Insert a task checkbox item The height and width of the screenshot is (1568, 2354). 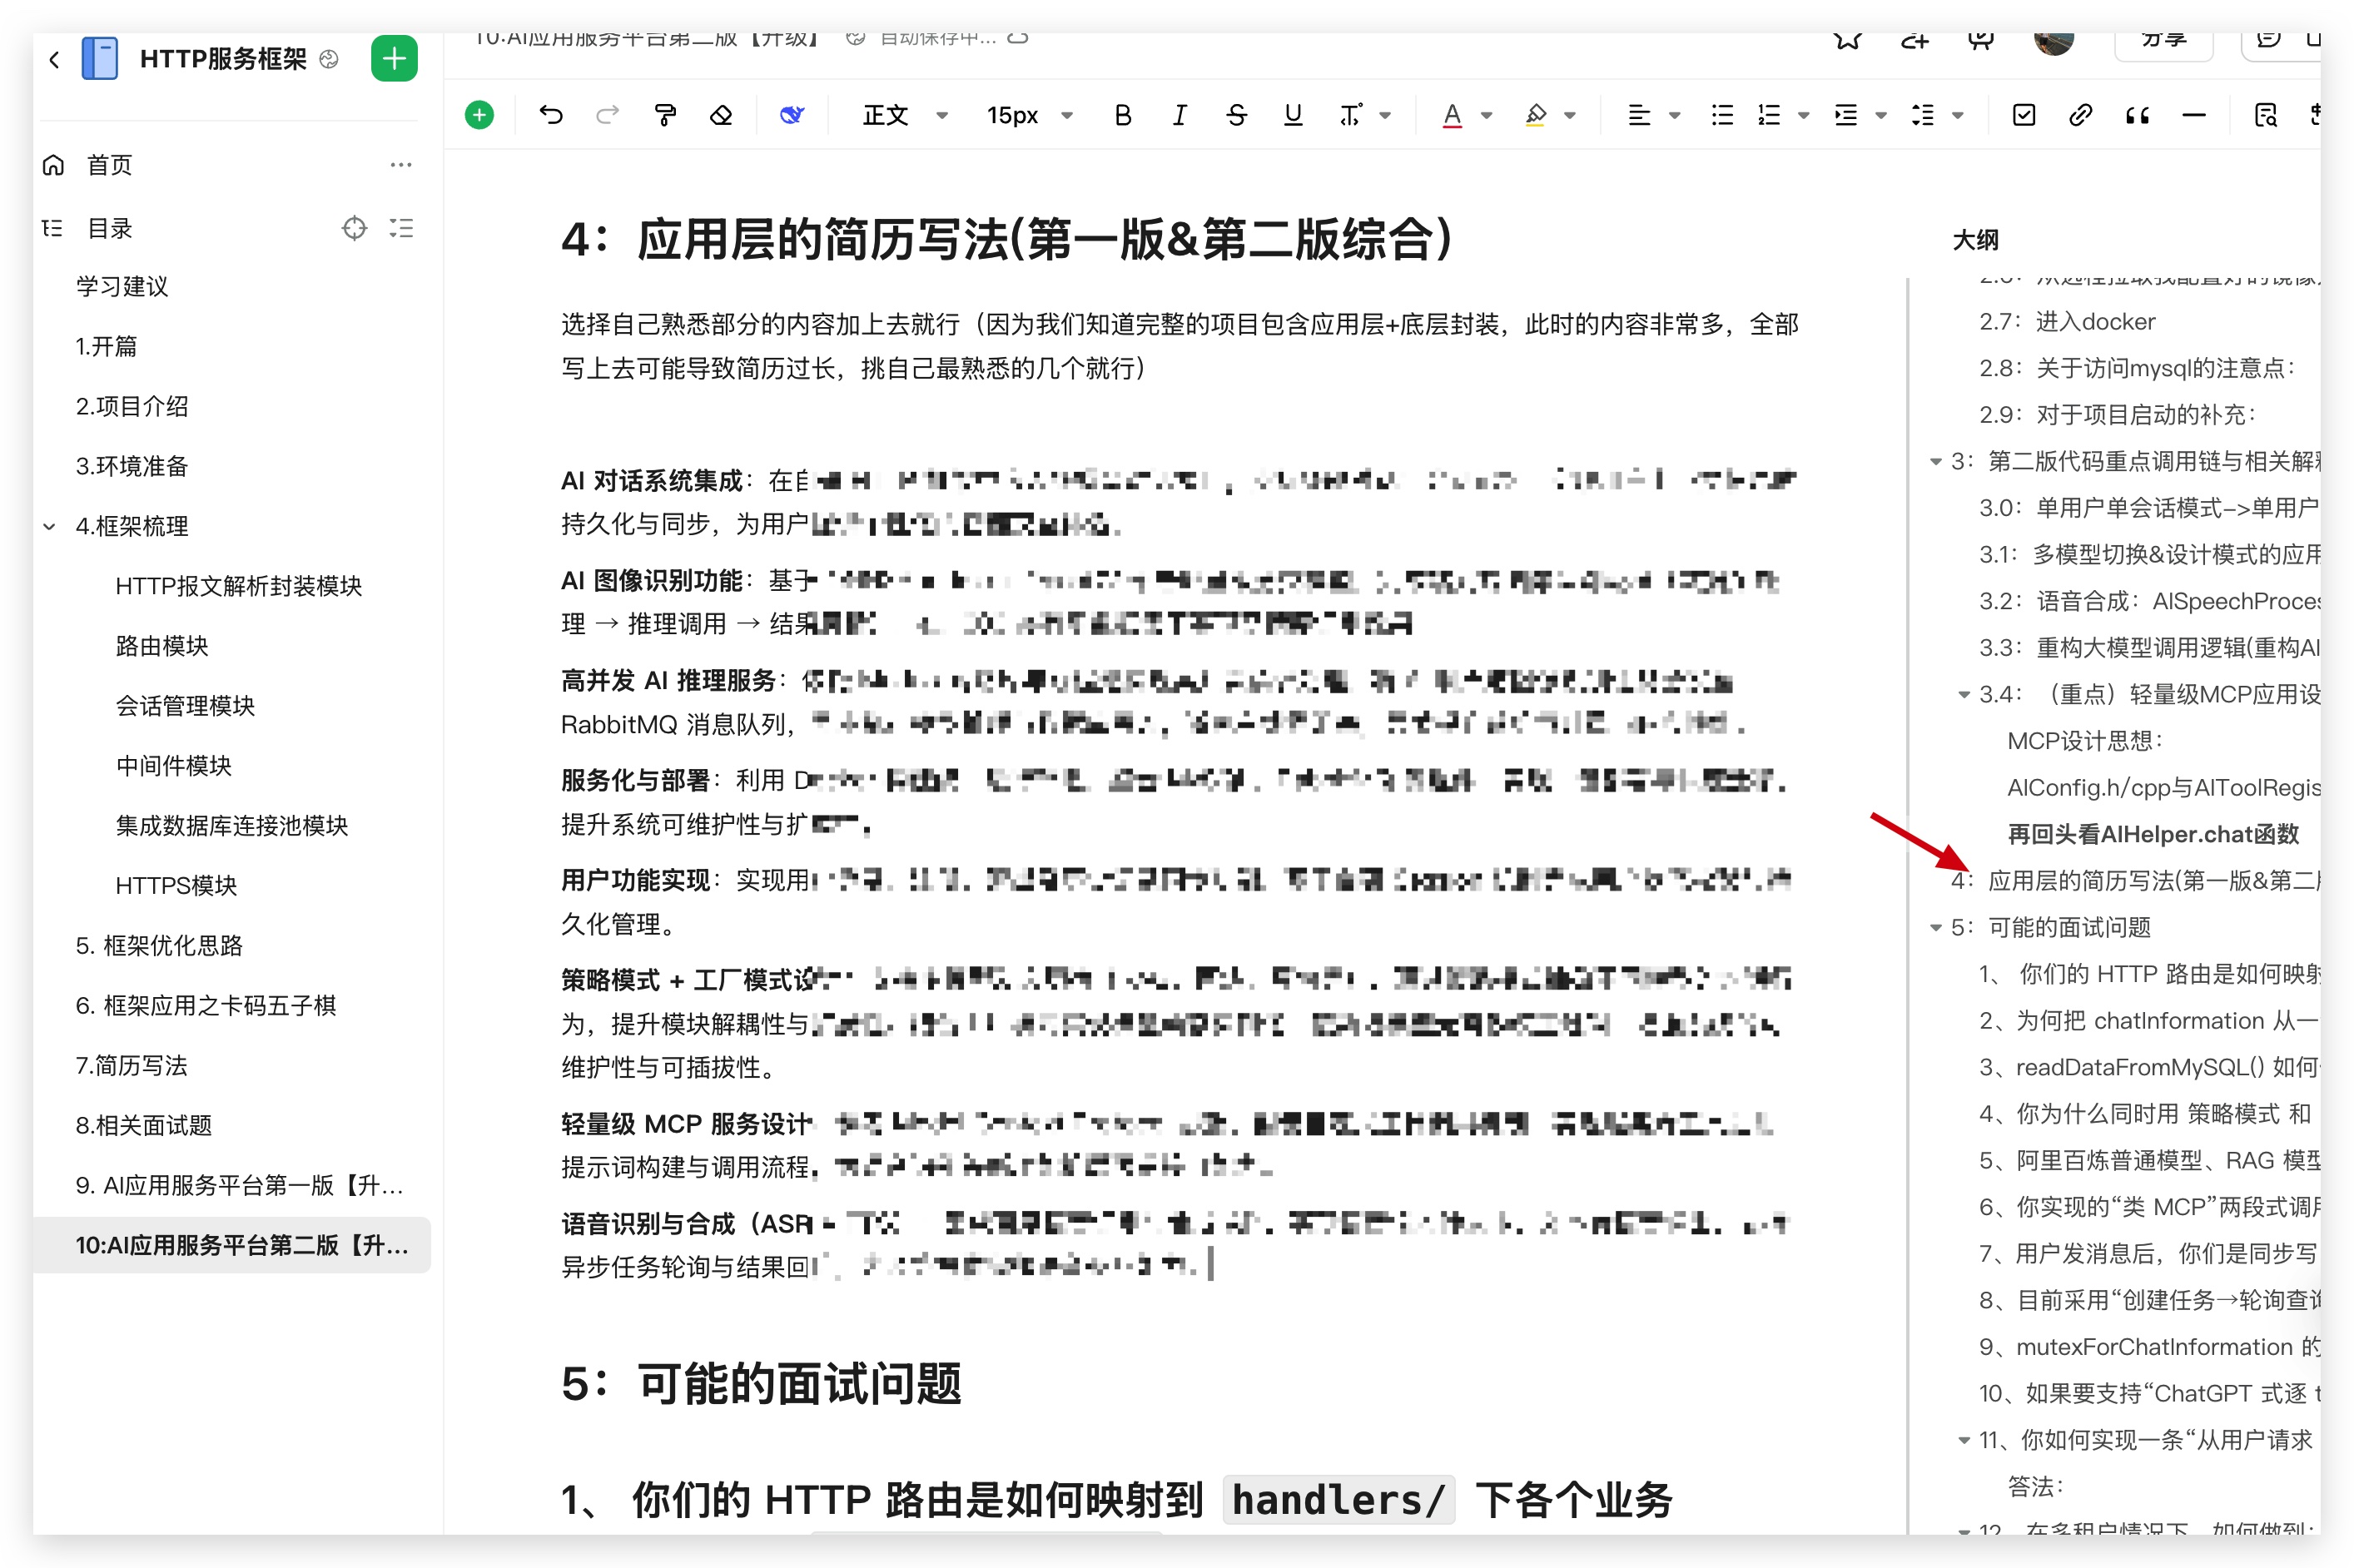pyautogui.click(x=2023, y=115)
